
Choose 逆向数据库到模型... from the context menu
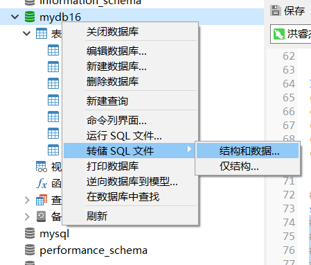(x=130, y=182)
